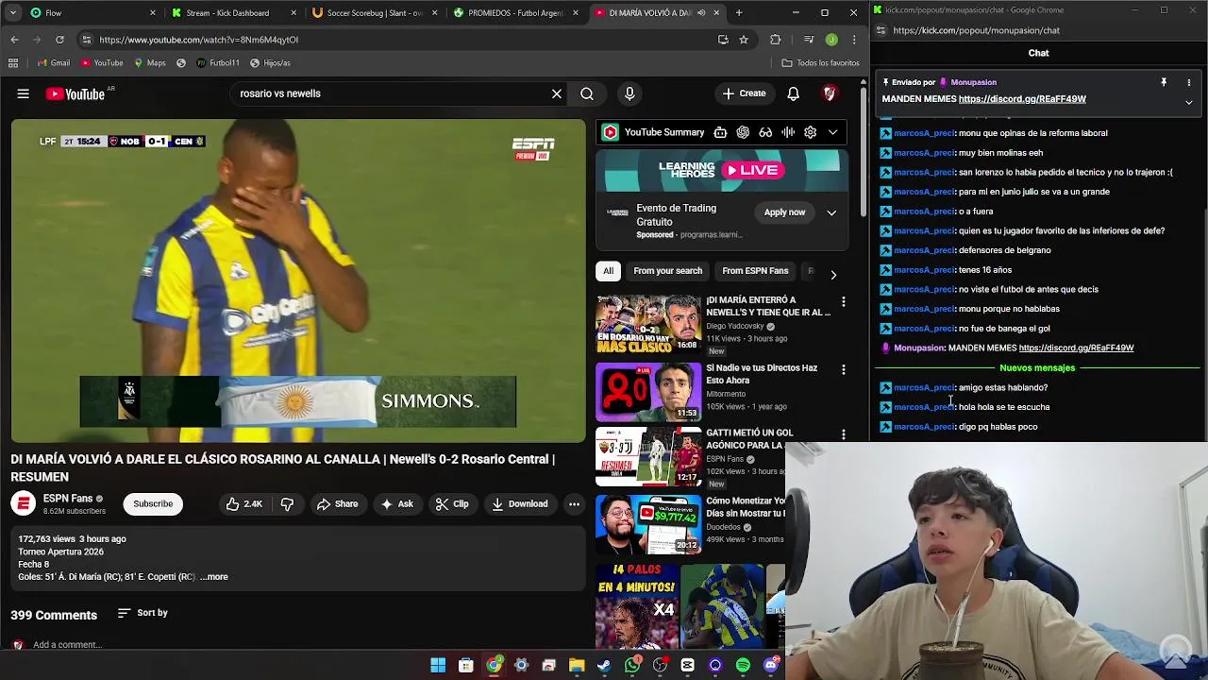Expand the sponsored ad details chevron
Screen dimensions: 1208x680
(x=831, y=212)
